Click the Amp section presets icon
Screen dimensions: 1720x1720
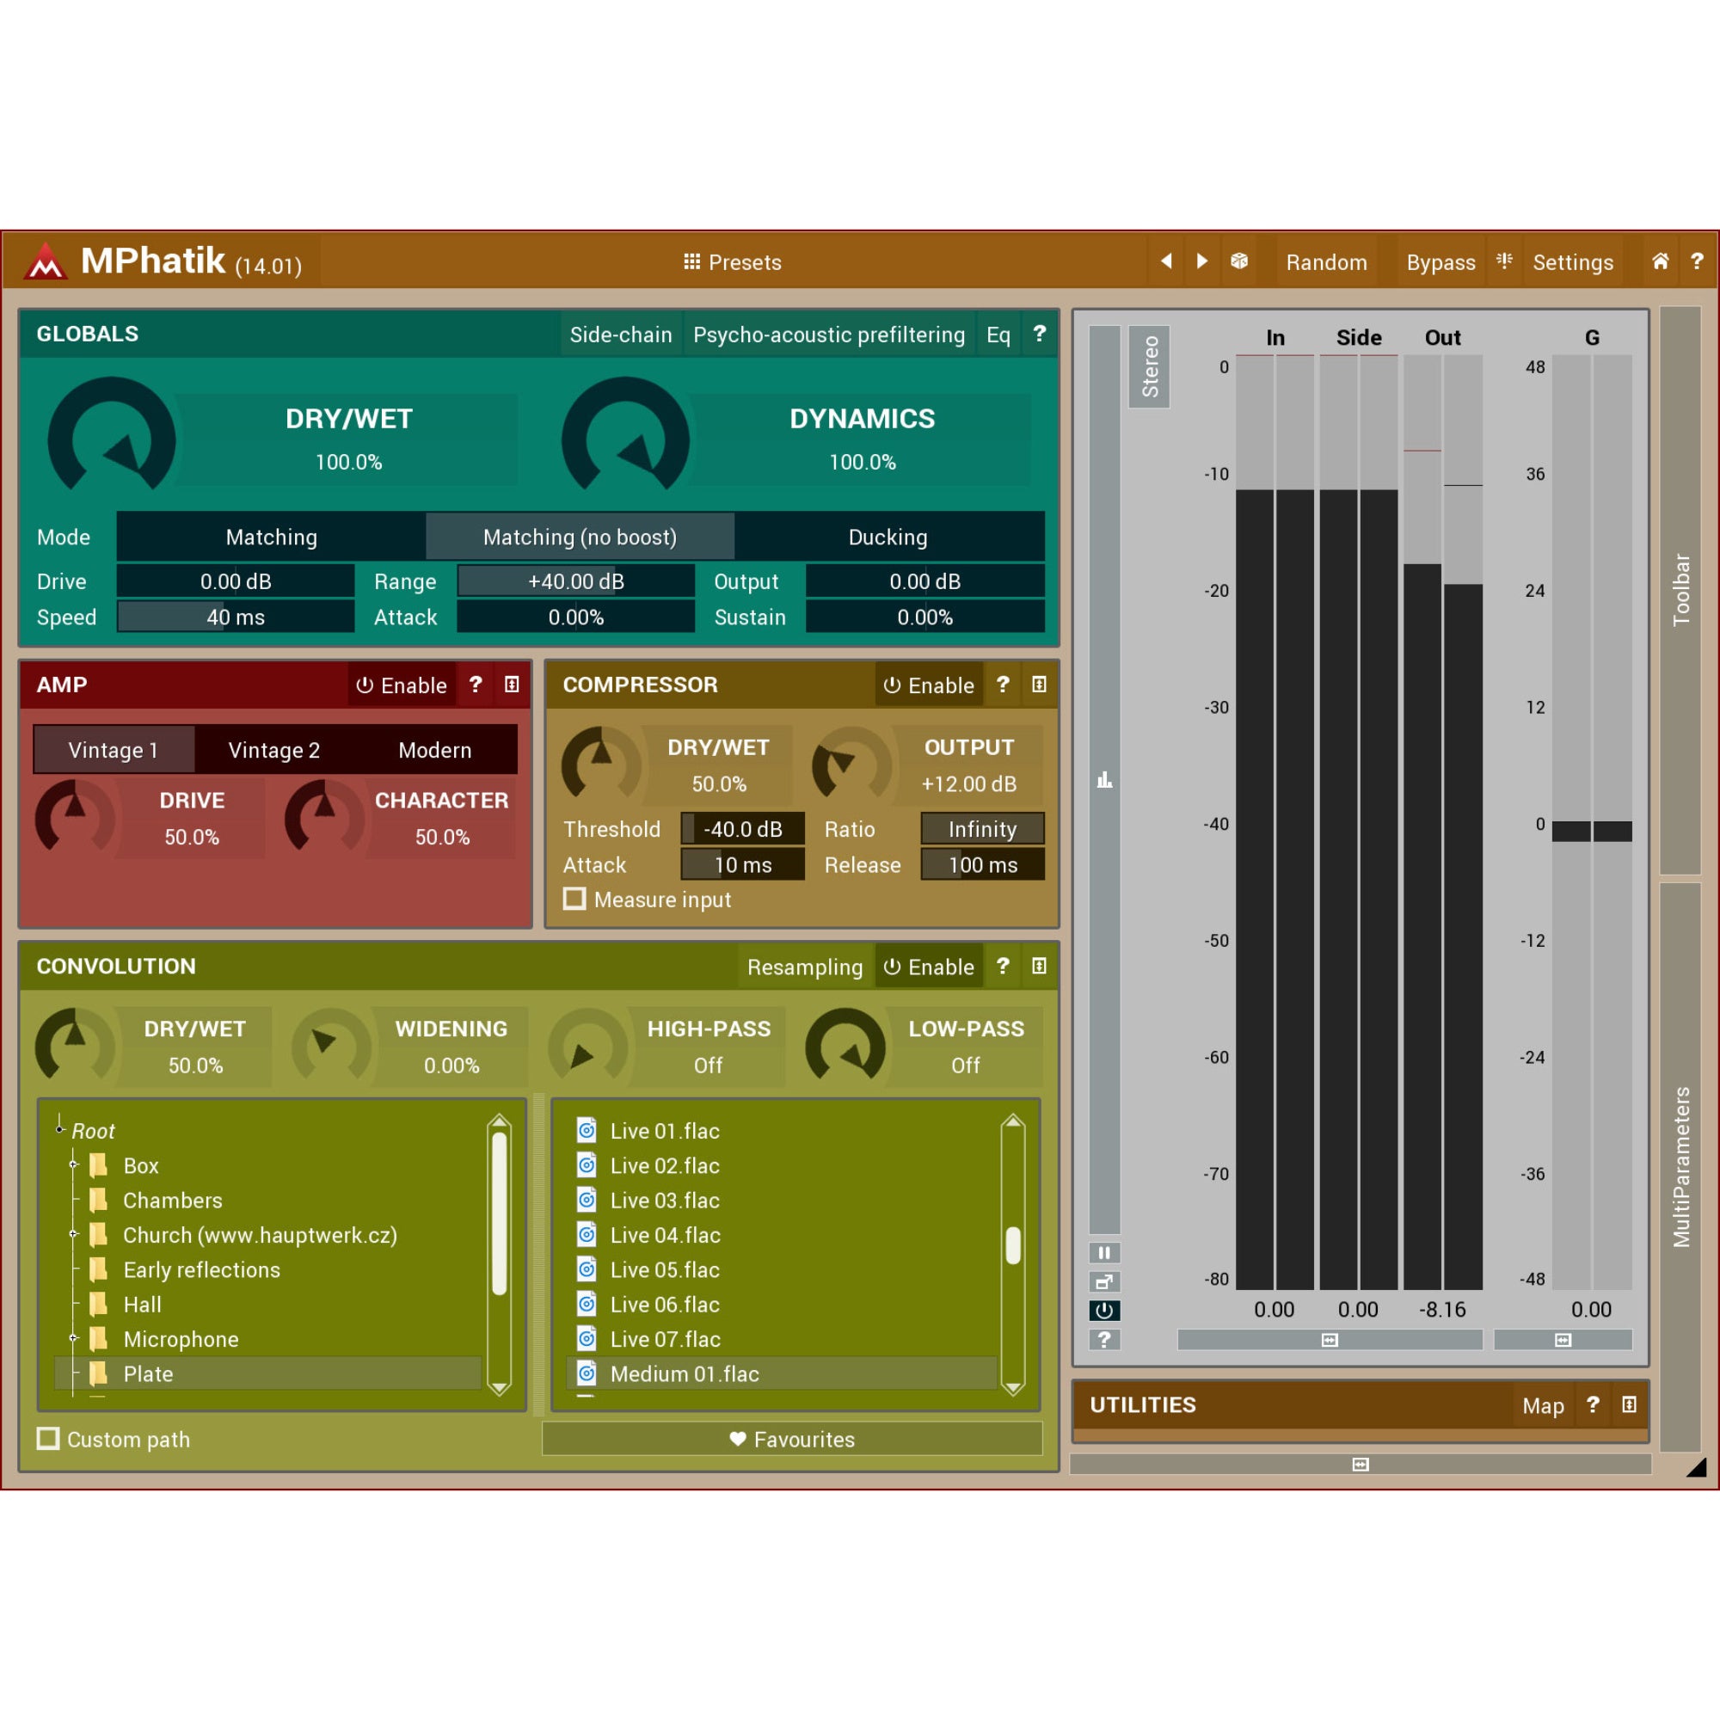512,685
